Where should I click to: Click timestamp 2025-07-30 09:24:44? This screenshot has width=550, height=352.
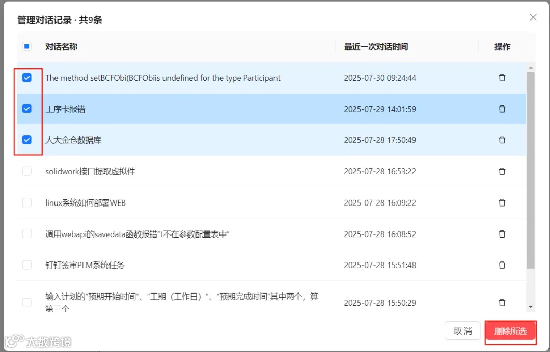[x=380, y=78]
